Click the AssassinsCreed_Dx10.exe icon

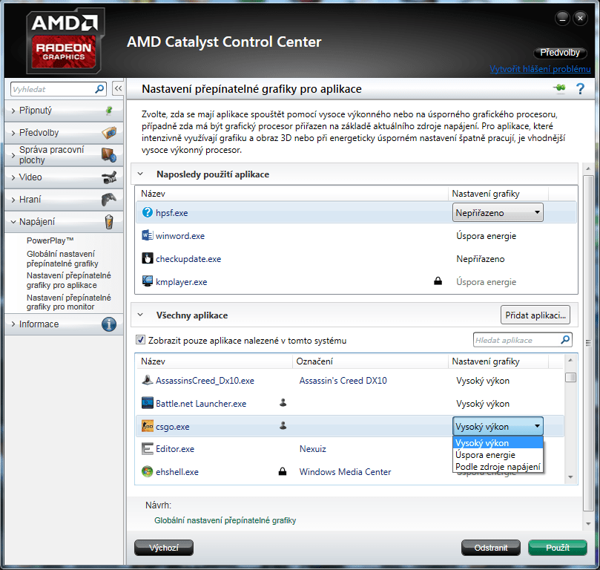pos(148,380)
